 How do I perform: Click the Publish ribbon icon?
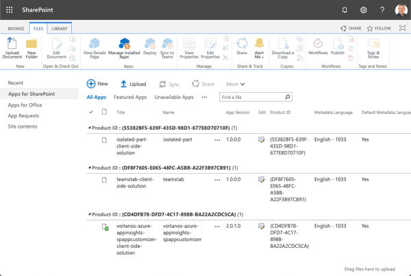(338, 47)
